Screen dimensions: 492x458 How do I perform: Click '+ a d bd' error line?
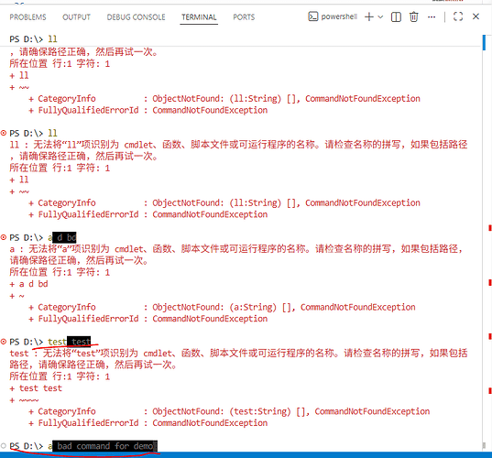point(28,284)
